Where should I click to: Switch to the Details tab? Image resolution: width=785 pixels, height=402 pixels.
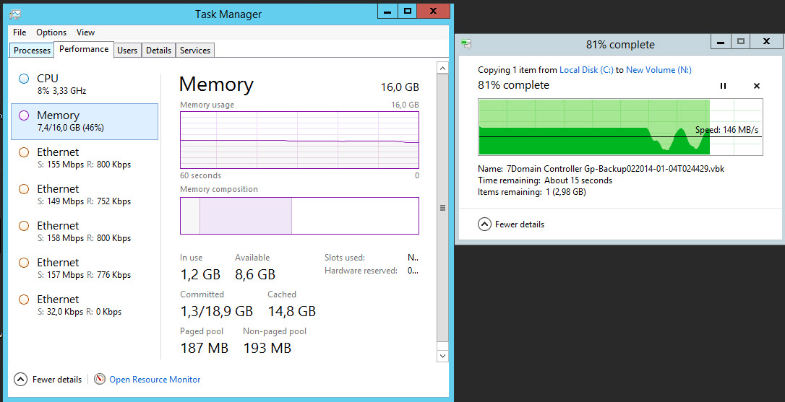159,51
